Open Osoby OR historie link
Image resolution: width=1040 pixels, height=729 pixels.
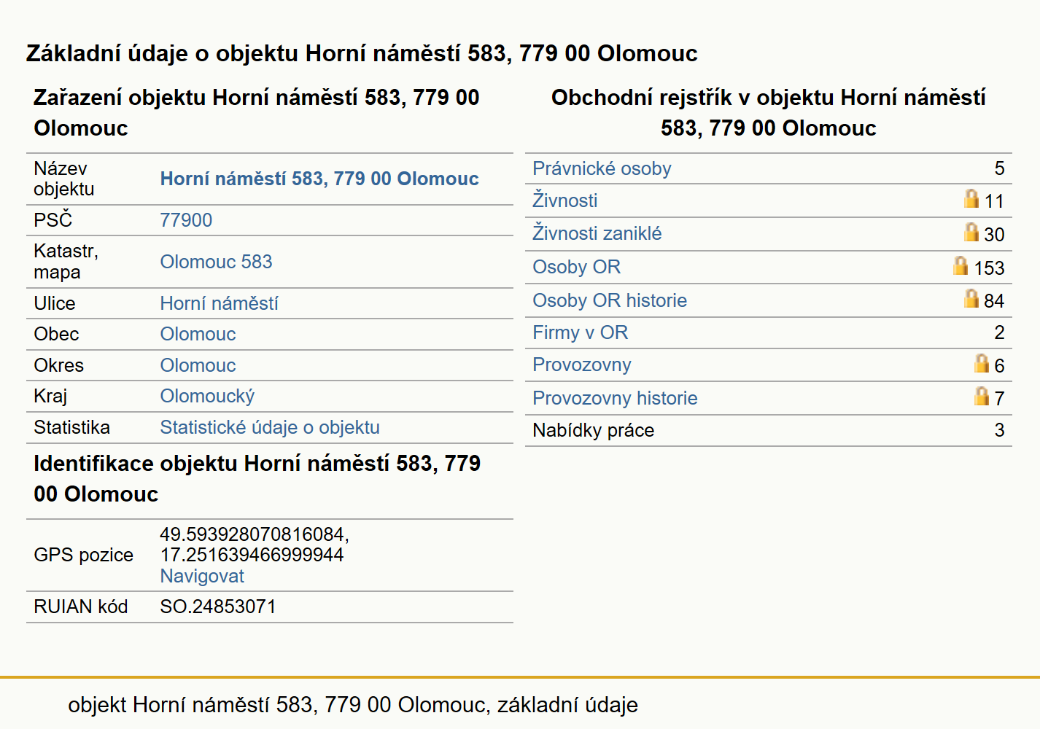click(x=610, y=300)
